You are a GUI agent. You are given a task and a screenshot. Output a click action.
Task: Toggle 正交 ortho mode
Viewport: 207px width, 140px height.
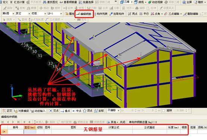pos(7,111)
